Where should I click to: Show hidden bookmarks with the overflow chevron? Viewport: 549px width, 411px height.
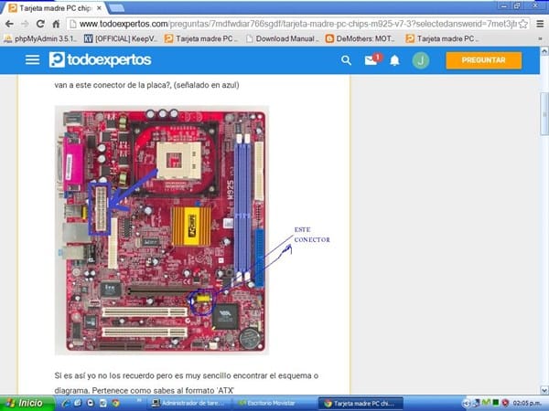pos(540,38)
